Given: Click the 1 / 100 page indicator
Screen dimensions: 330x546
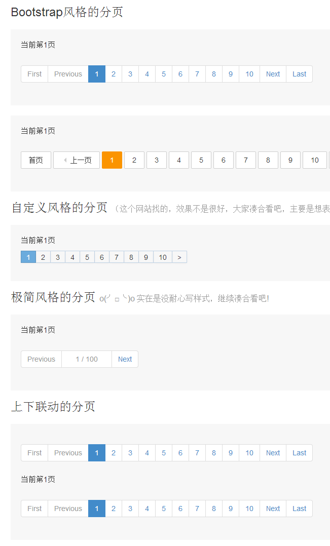Looking at the screenshot, I should [x=87, y=359].
